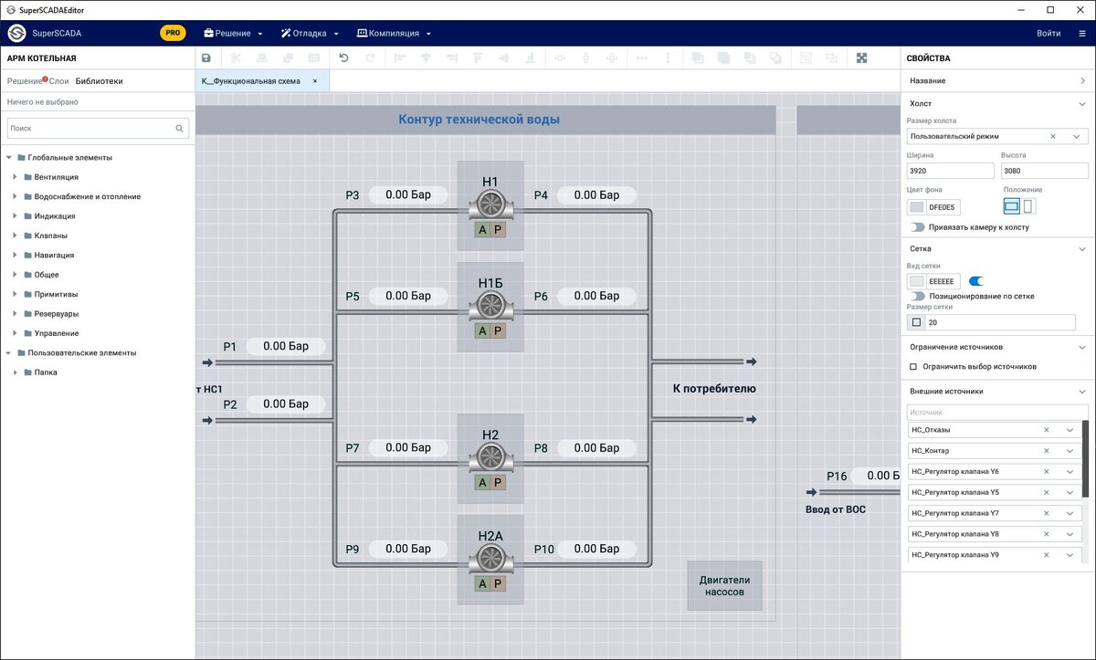Image resolution: width=1096 pixels, height=660 pixels.
Task: Select the left alignment toolbar icon
Action: point(399,58)
